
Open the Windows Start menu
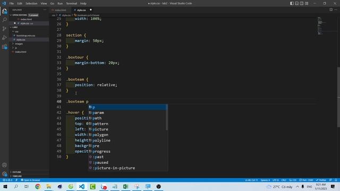click(x=5, y=186)
